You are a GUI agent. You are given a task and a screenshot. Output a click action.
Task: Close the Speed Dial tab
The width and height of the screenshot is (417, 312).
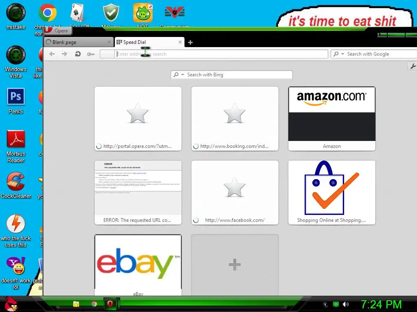pyautogui.click(x=180, y=42)
